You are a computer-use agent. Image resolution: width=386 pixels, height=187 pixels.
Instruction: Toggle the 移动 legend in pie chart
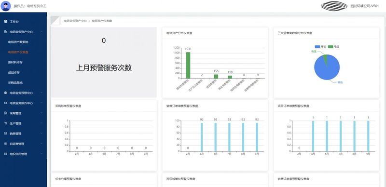320,46
